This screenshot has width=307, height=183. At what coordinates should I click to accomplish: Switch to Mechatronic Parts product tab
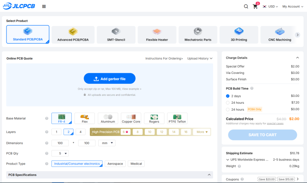(198, 35)
